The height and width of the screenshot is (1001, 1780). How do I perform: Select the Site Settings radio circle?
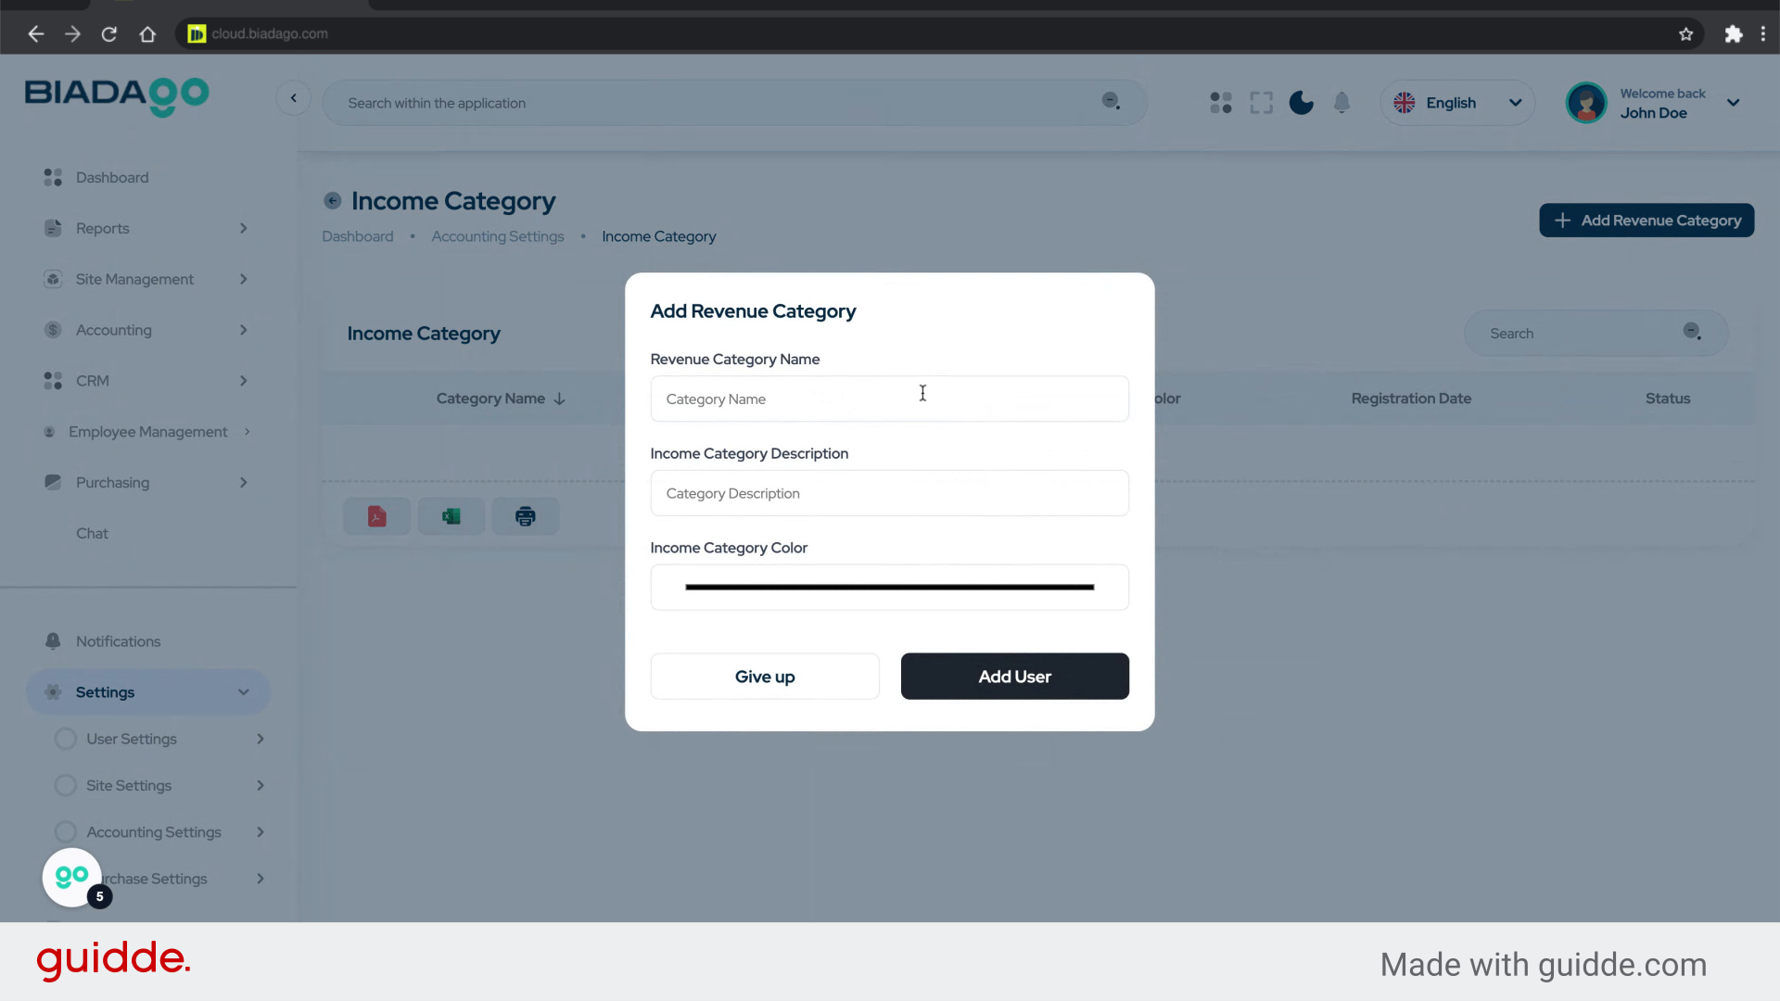pos(65,786)
